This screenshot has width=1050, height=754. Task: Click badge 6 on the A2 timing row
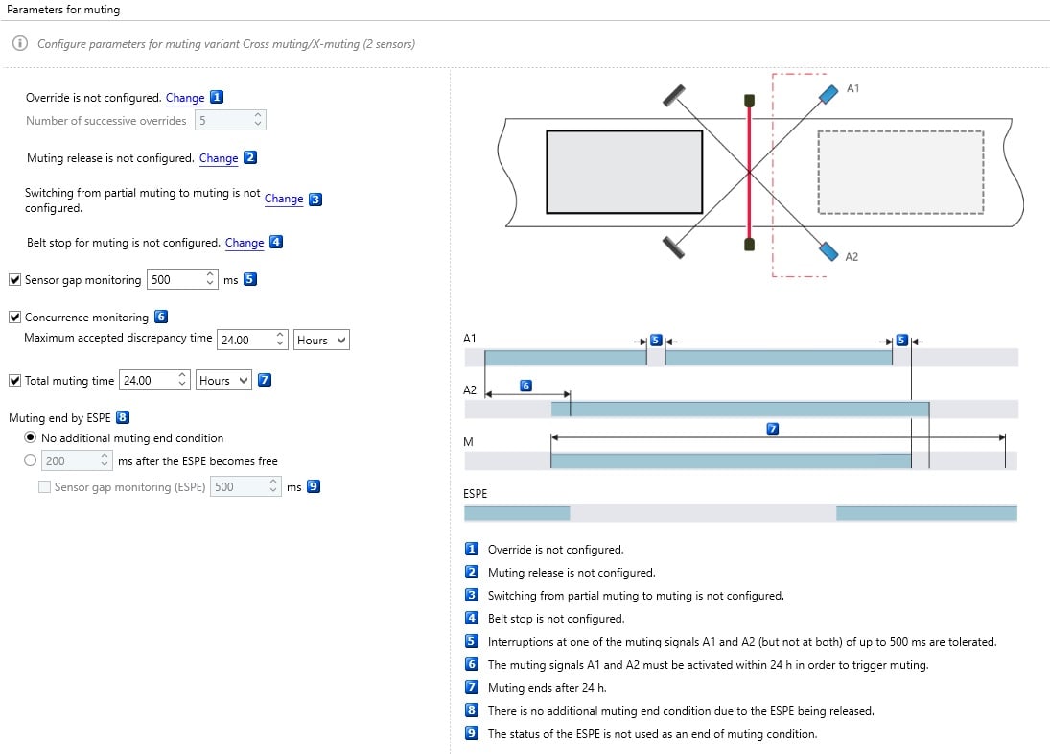pos(525,386)
